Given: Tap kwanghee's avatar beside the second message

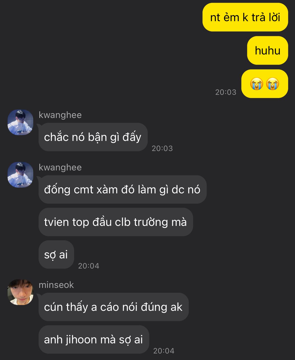Looking at the screenshot, I should [20, 175].
